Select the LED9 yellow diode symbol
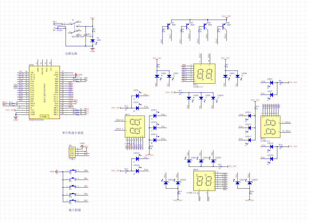The image size is (309, 222). tap(201, 98)
